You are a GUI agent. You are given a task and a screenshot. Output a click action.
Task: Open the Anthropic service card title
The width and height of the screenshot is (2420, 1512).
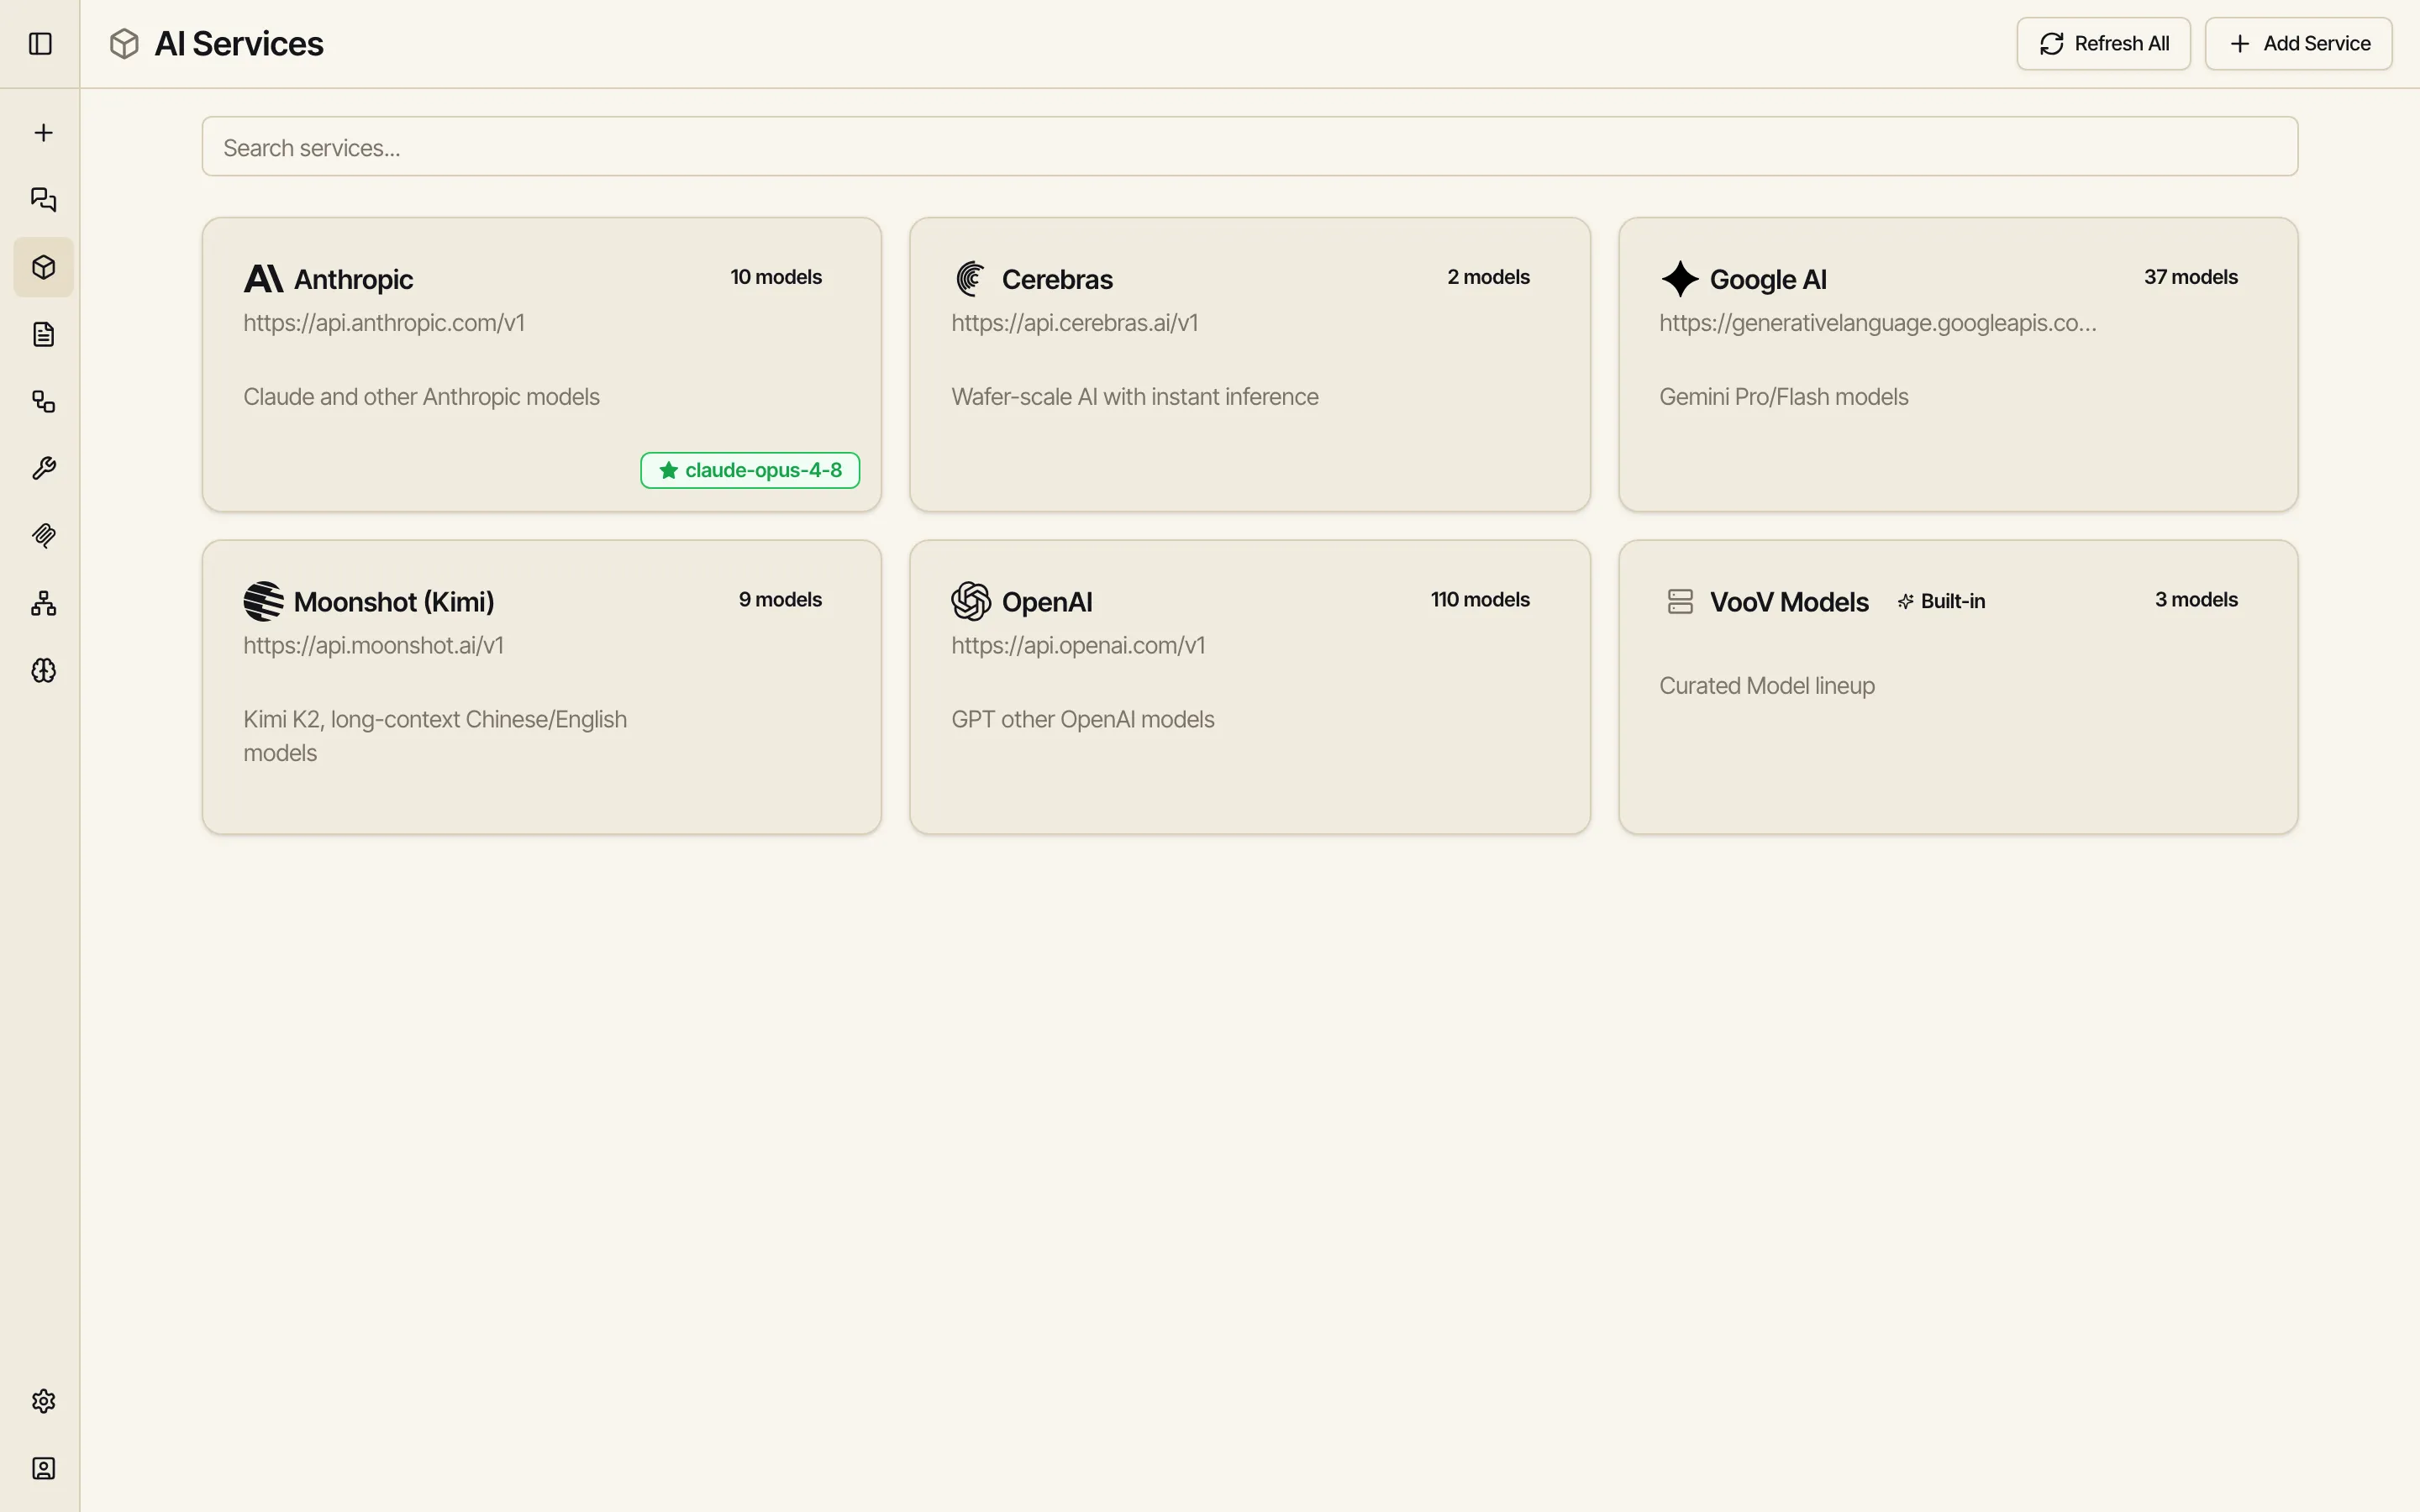(353, 280)
